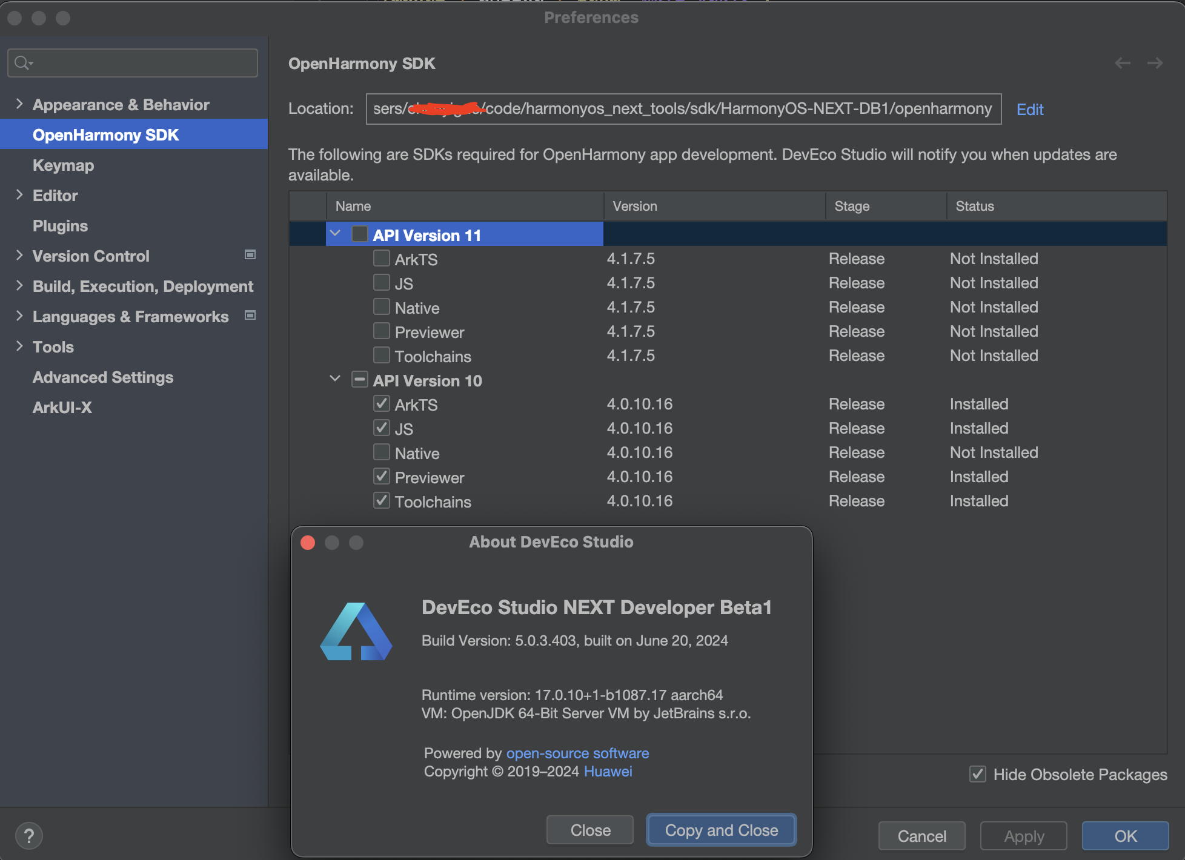The height and width of the screenshot is (860, 1185).
Task: Sort table by Name column header
Action: point(465,206)
